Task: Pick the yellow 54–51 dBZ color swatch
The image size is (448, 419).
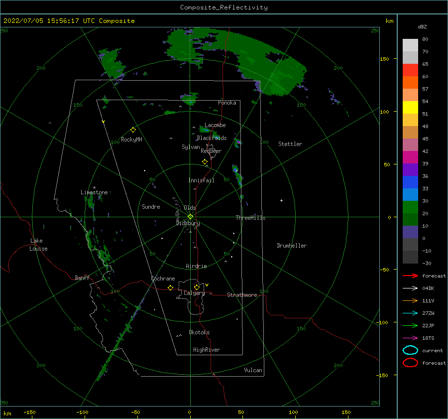Action: click(410, 107)
